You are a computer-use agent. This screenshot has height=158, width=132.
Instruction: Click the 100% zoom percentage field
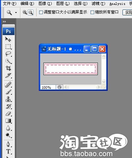48,88
